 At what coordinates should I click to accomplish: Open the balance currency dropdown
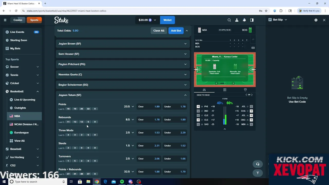(147, 20)
